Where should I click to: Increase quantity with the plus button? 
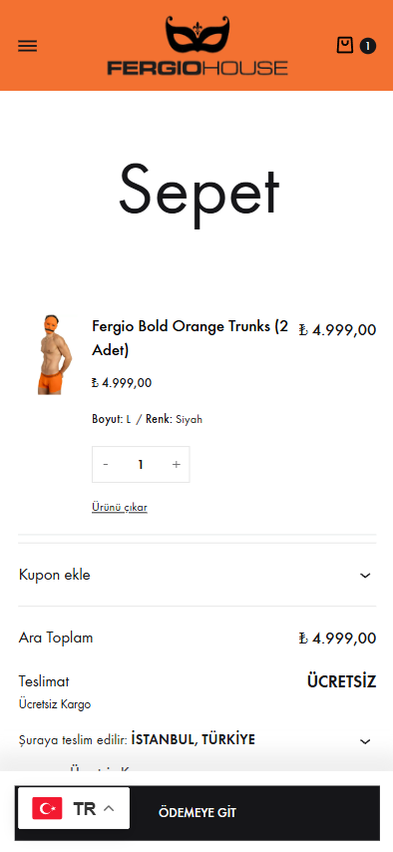pyautogui.click(x=177, y=465)
